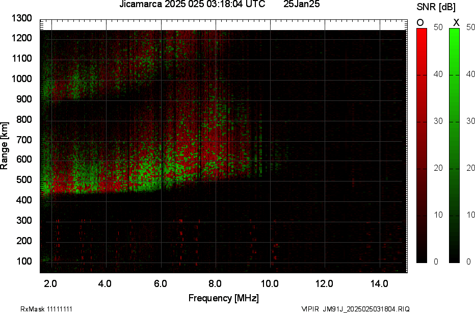The height and width of the screenshot is (313, 475).
Task: Click the 1300 range tick label
Action: [22, 18]
